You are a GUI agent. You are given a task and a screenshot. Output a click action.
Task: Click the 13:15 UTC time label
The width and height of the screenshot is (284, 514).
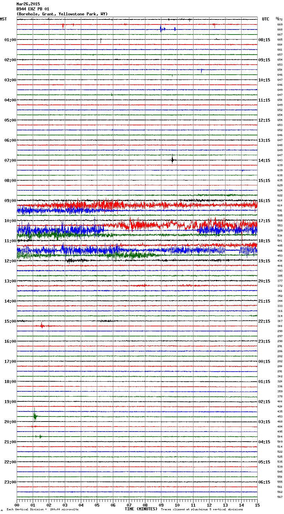click(x=264, y=140)
